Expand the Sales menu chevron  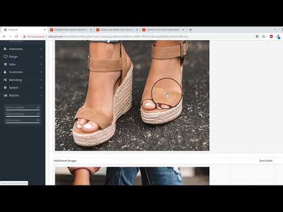pos(41,64)
